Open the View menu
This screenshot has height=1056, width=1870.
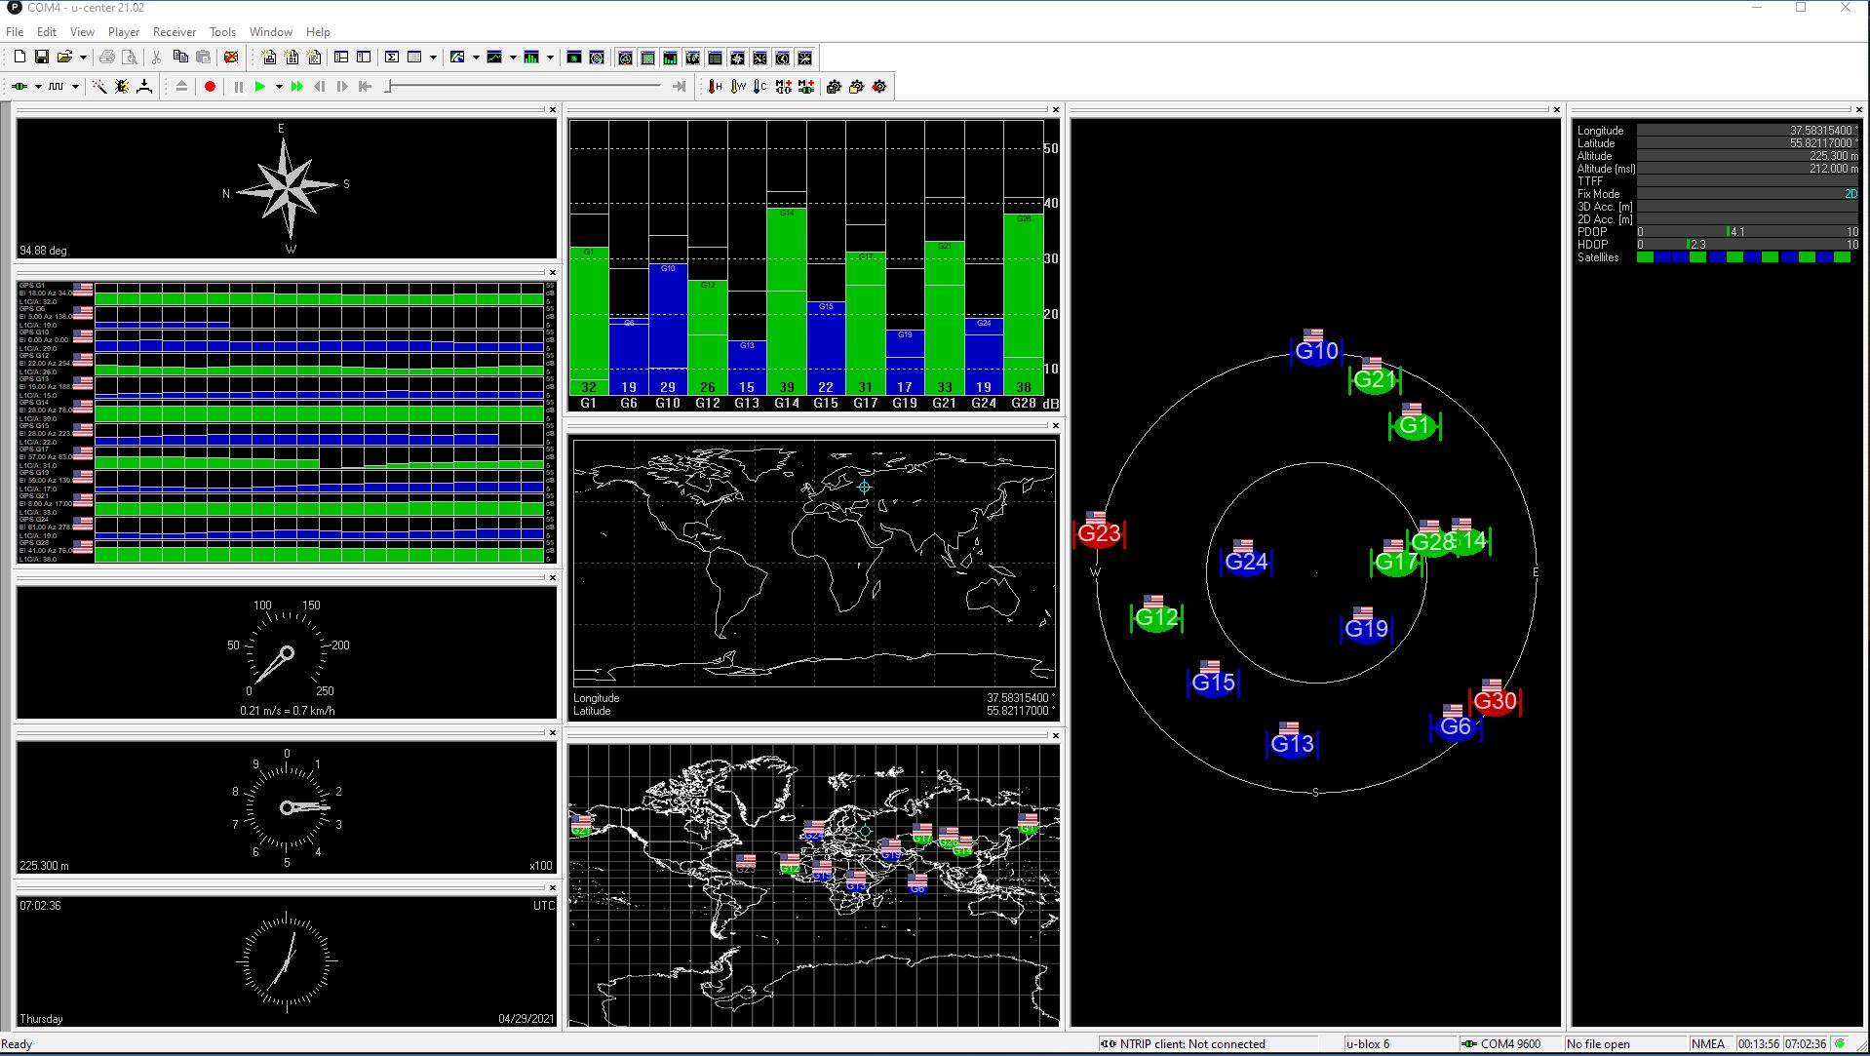tap(82, 32)
